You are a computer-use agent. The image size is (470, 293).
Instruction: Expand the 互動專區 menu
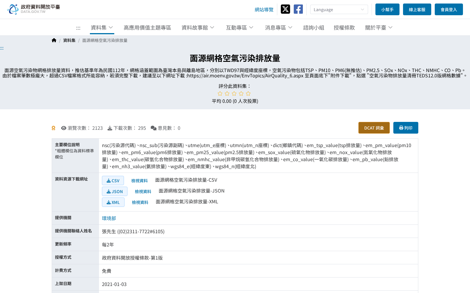point(240,28)
